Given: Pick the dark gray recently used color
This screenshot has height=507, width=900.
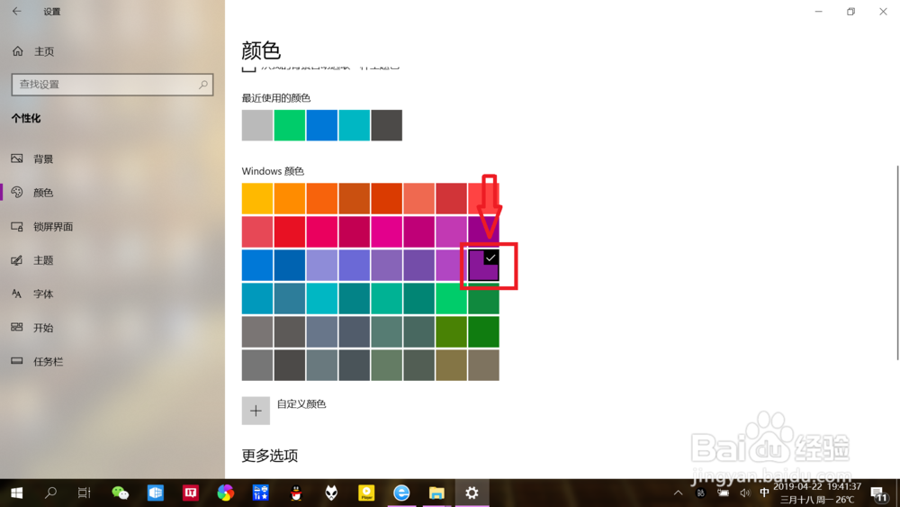Looking at the screenshot, I should (386, 125).
